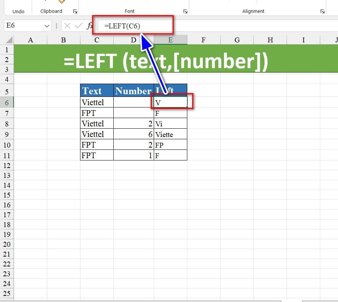Open the Alignment settings dialog launcher
This screenshot has width=338, height=302.
coord(322,12)
